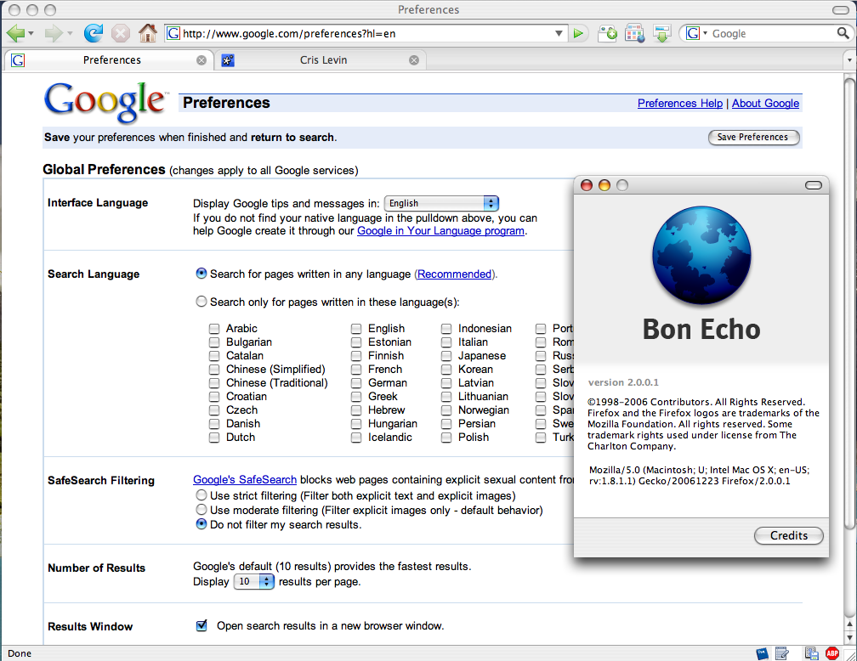Click the scrollbar down arrow
857x661 pixels.
[849, 637]
